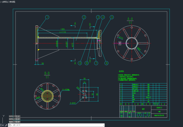Click the UCS Y axis icon
The width and height of the screenshot is (183, 127).
point(3,116)
